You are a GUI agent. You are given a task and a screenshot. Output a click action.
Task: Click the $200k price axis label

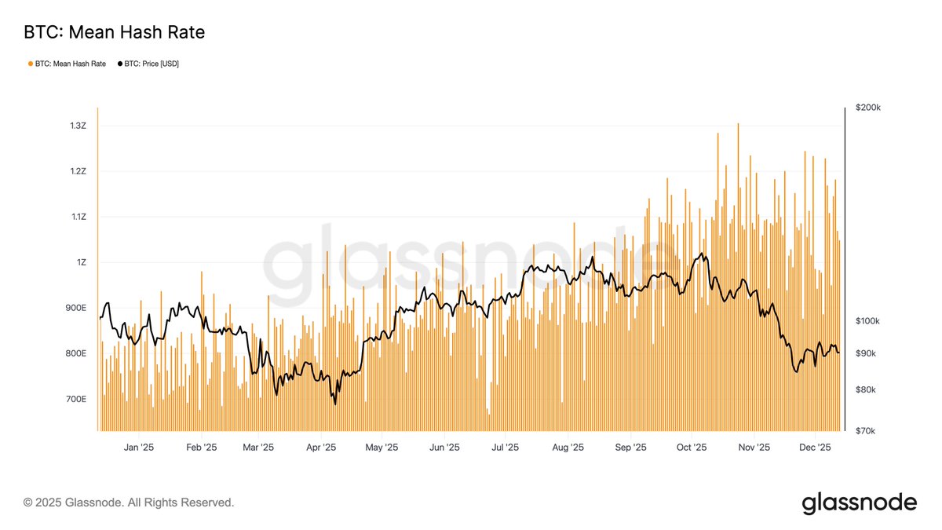[869, 108]
